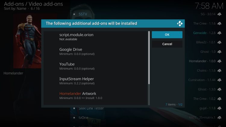
Task: Open the tvOne add-on row
Action: [x=83, y=118]
